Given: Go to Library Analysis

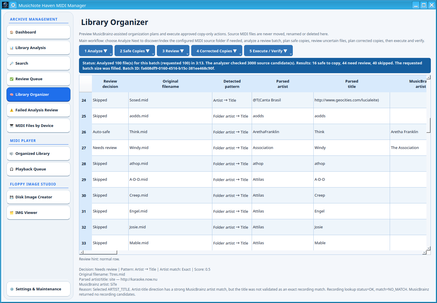Looking at the screenshot, I should click(x=38, y=48).
